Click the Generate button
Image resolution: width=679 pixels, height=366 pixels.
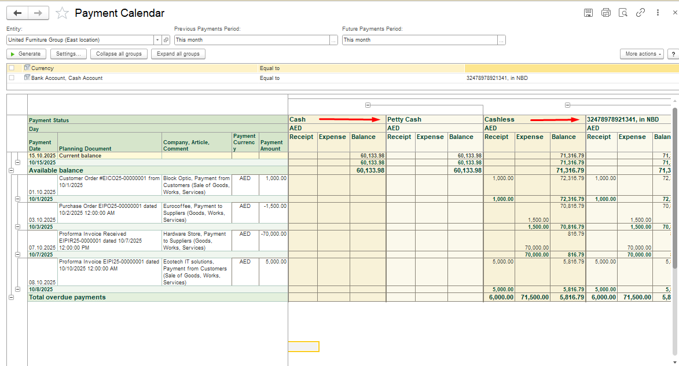(27, 54)
